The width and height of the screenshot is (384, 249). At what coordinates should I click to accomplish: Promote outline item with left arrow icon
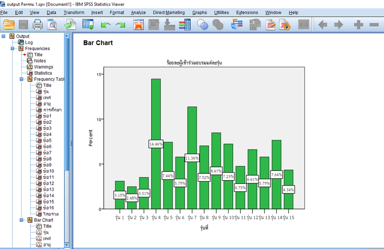(x=322, y=24)
